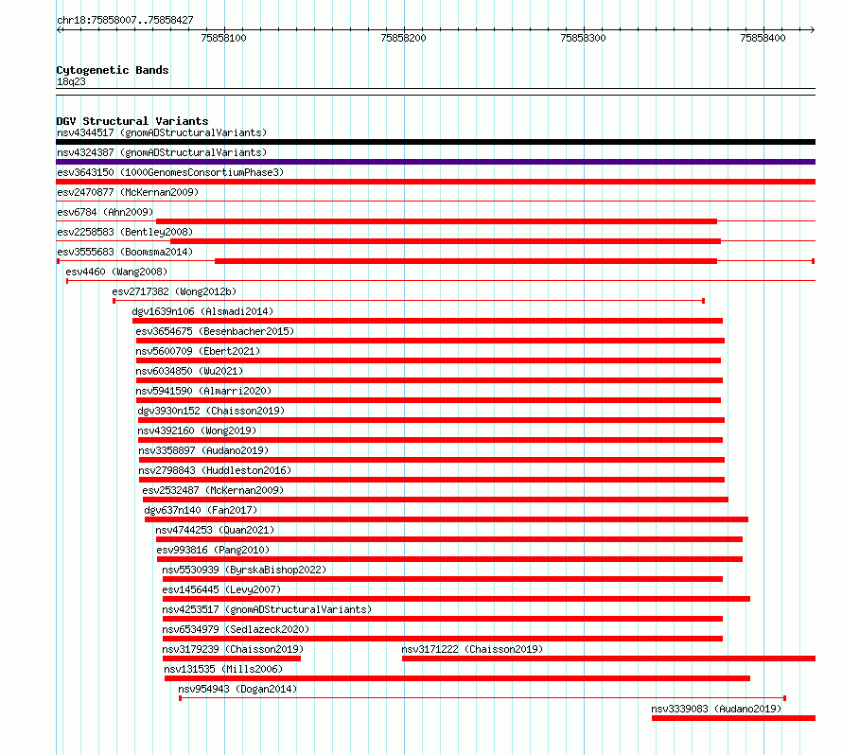The height and width of the screenshot is (755, 842).
Task: Open dgv3930n152 (Chaisson2019) variant
Action: (x=211, y=411)
